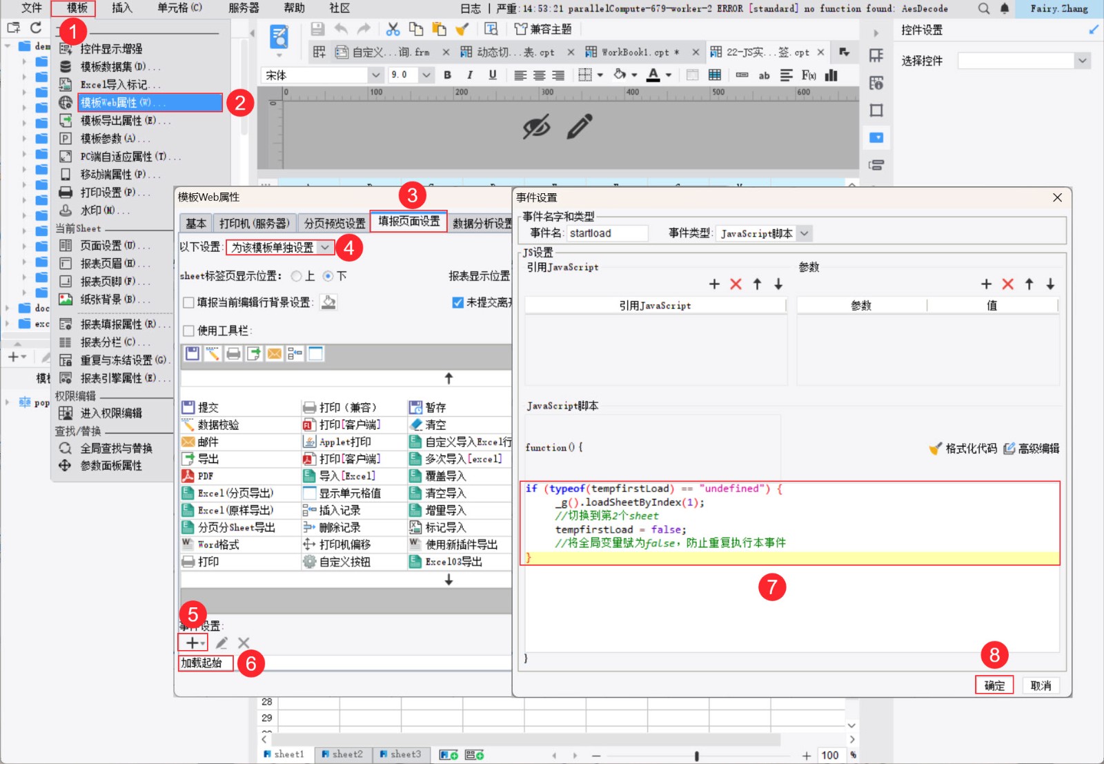Move parameter down with arrow icon

pos(1050,284)
